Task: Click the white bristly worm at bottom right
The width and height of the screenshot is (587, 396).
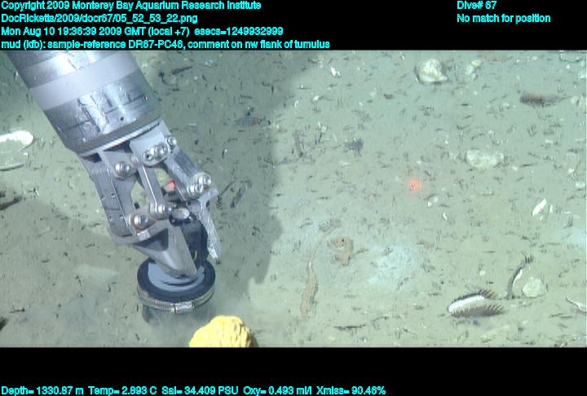Action: point(475,303)
